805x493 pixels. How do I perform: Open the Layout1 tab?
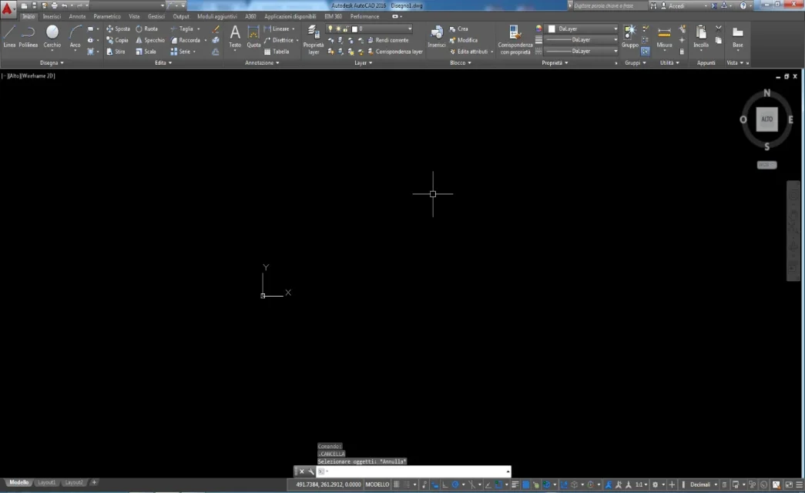point(47,482)
